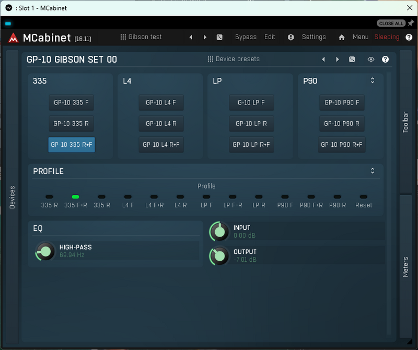The width and height of the screenshot is (418, 350).
Task: Load the GP-10 P90 R cabinet
Action: click(342, 123)
